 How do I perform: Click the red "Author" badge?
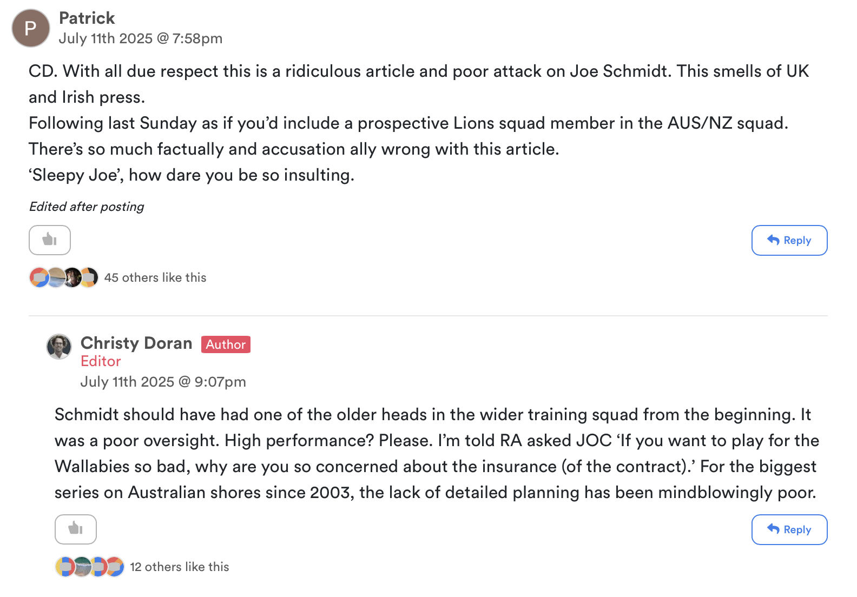point(226,344)
